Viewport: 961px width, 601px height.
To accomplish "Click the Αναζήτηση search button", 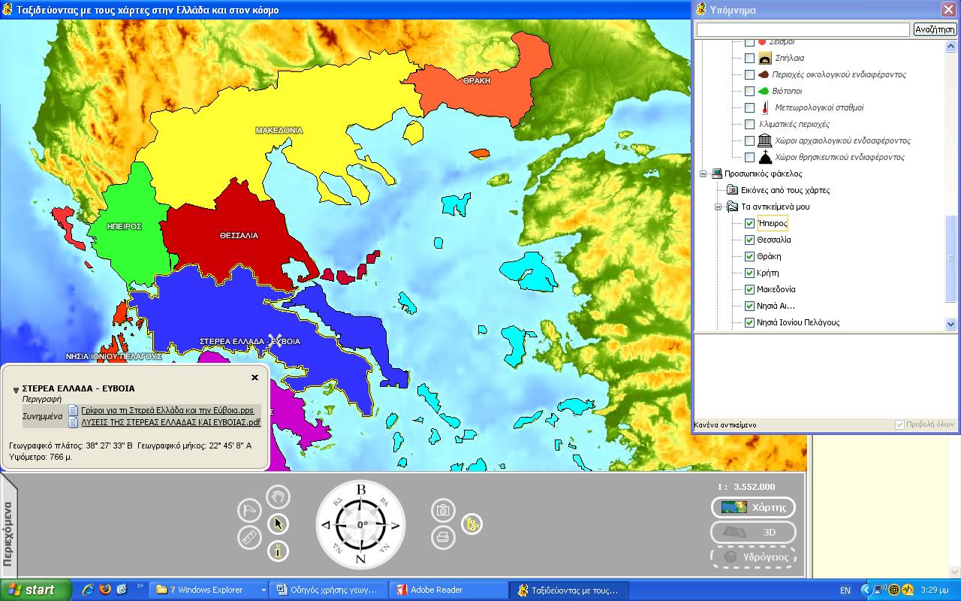I will pos(935,29).
